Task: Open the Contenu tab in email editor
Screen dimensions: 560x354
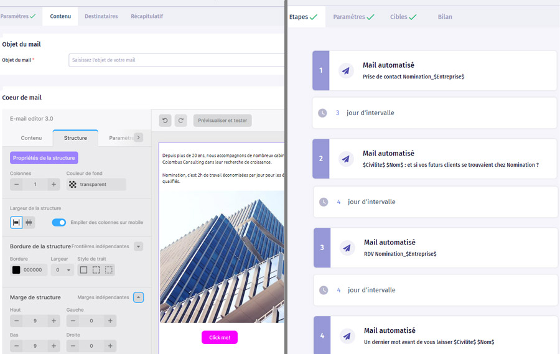Action: click(31, 137)
